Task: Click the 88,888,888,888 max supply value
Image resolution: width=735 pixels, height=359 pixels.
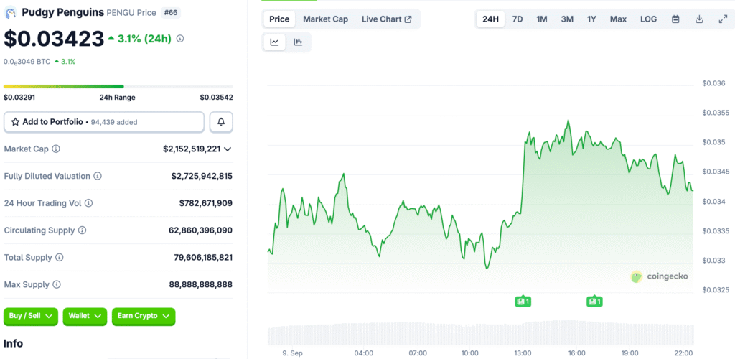Action: coord(201,285)
